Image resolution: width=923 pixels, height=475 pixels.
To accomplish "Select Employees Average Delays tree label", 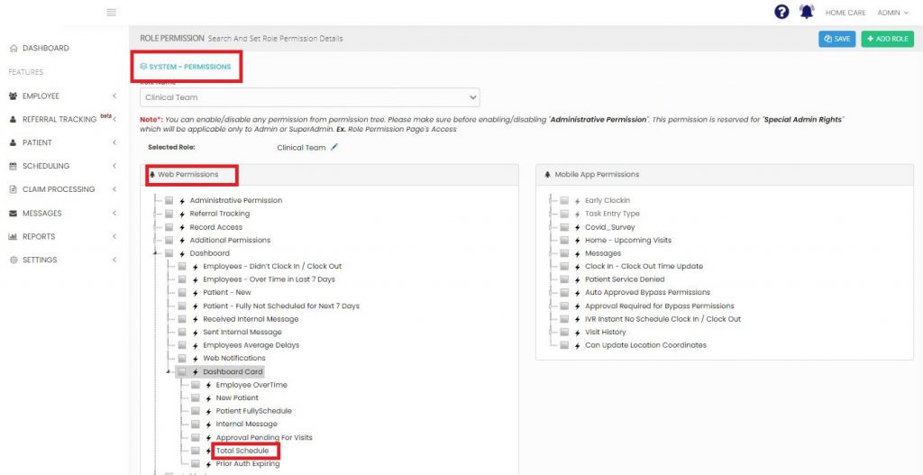I will [x=251, y=345].
